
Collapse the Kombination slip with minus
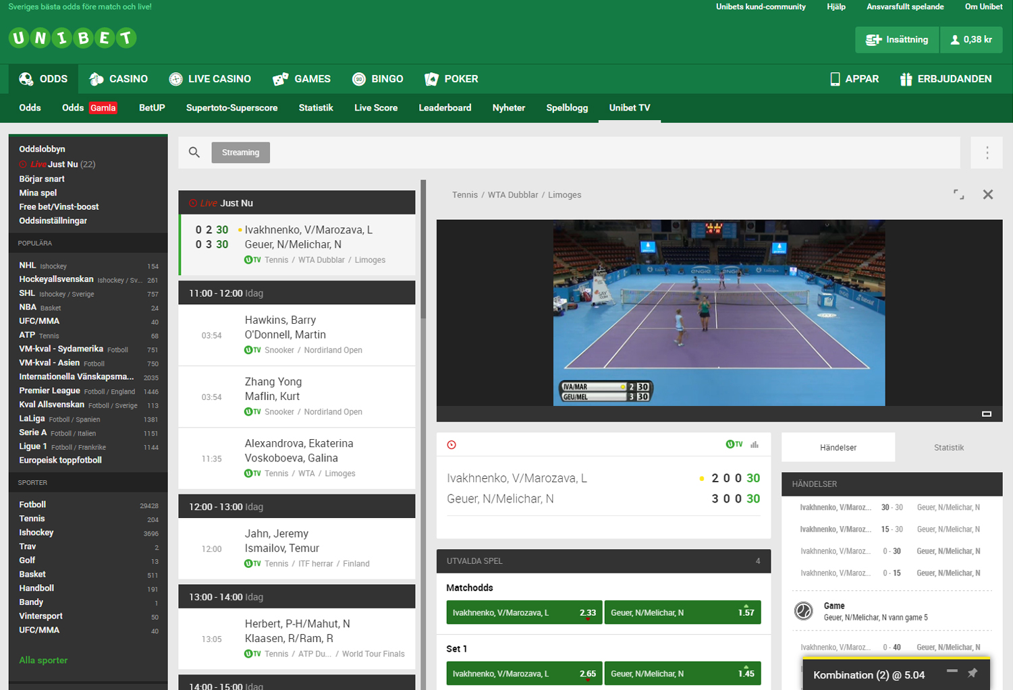coord(954,672)
